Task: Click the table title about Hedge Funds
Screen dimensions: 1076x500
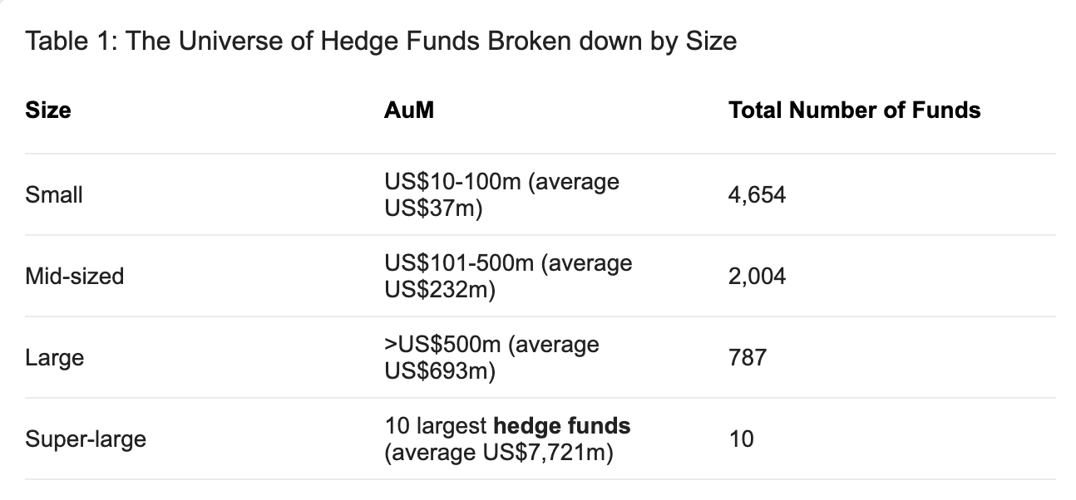Action: click(381, 41)
